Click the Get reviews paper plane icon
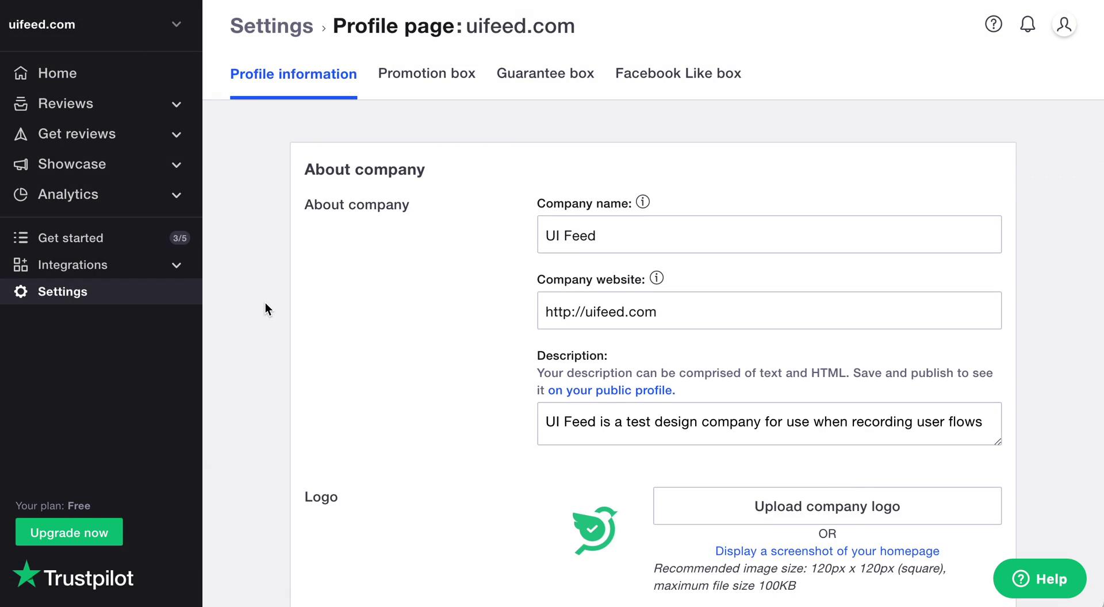The image size is (1104, 607). [21, 134]
